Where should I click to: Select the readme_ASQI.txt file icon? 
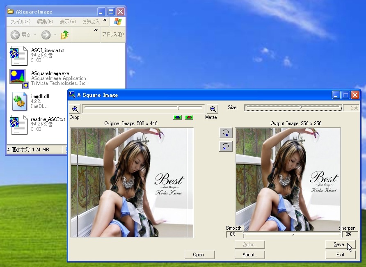click(18, 124)
